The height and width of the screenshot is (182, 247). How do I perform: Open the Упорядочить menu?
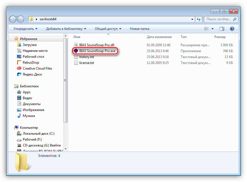[25, 29]
